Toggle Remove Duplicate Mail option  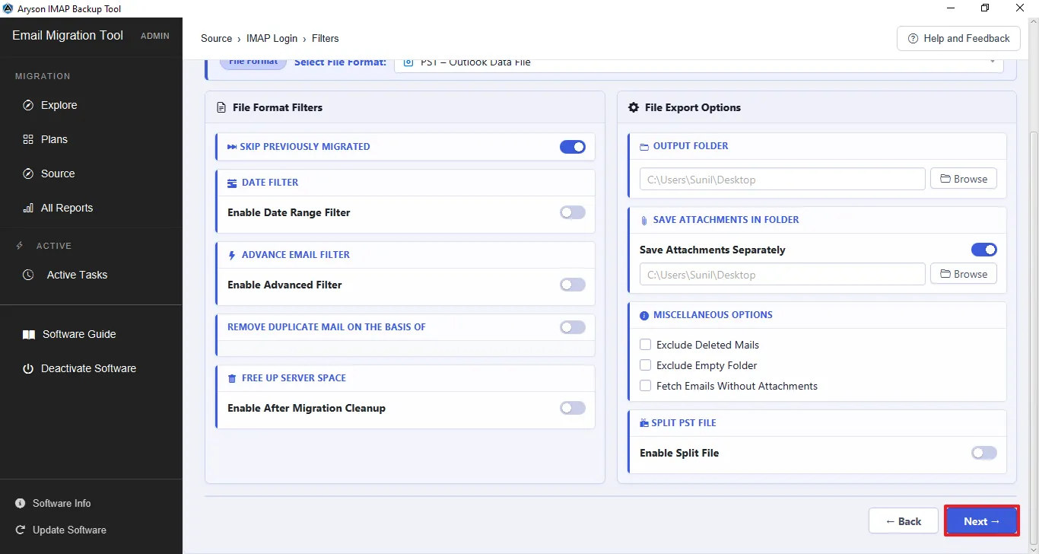click(573, 327)
